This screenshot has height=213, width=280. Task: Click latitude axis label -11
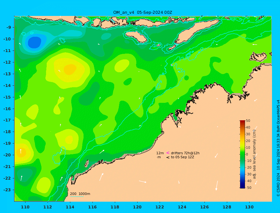coord(7,51)
